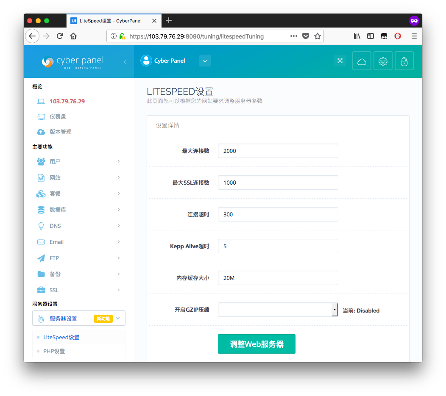Open the Firefox library icon
The image size is (446, 396).
[357, 36]
